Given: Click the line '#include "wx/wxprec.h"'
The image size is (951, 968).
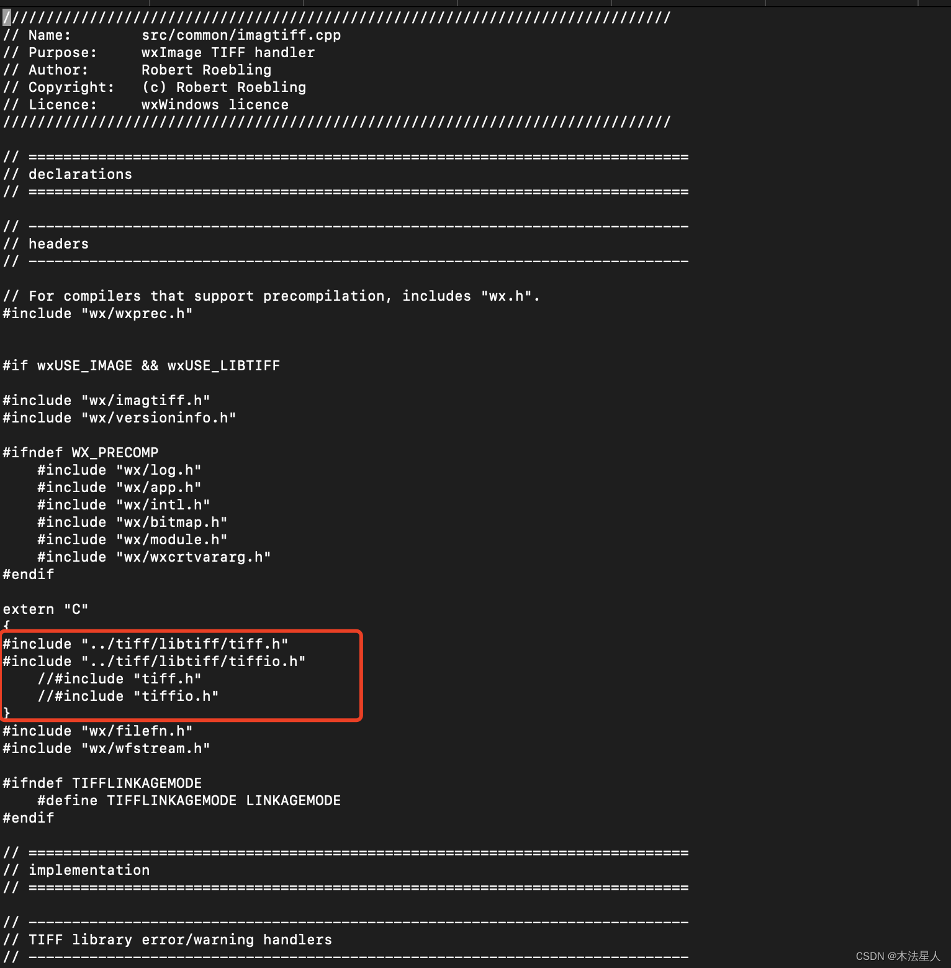Looking at the screenshot, I should 97,314.
